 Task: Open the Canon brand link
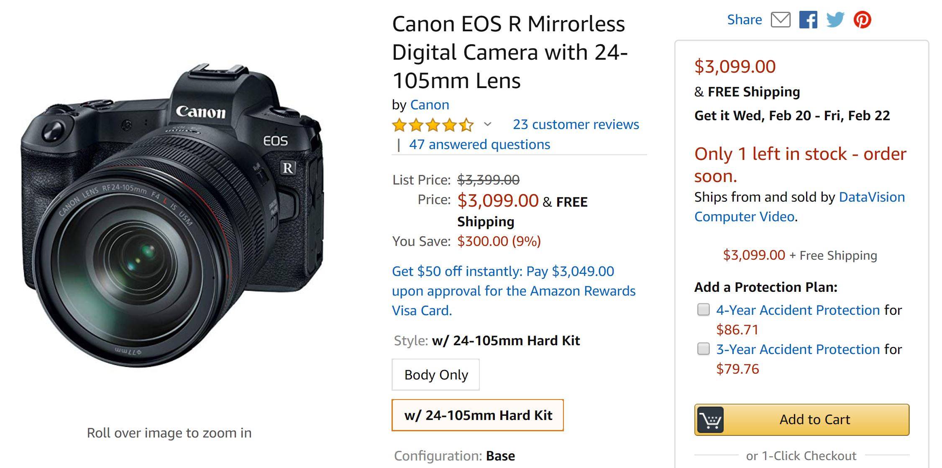430,105
